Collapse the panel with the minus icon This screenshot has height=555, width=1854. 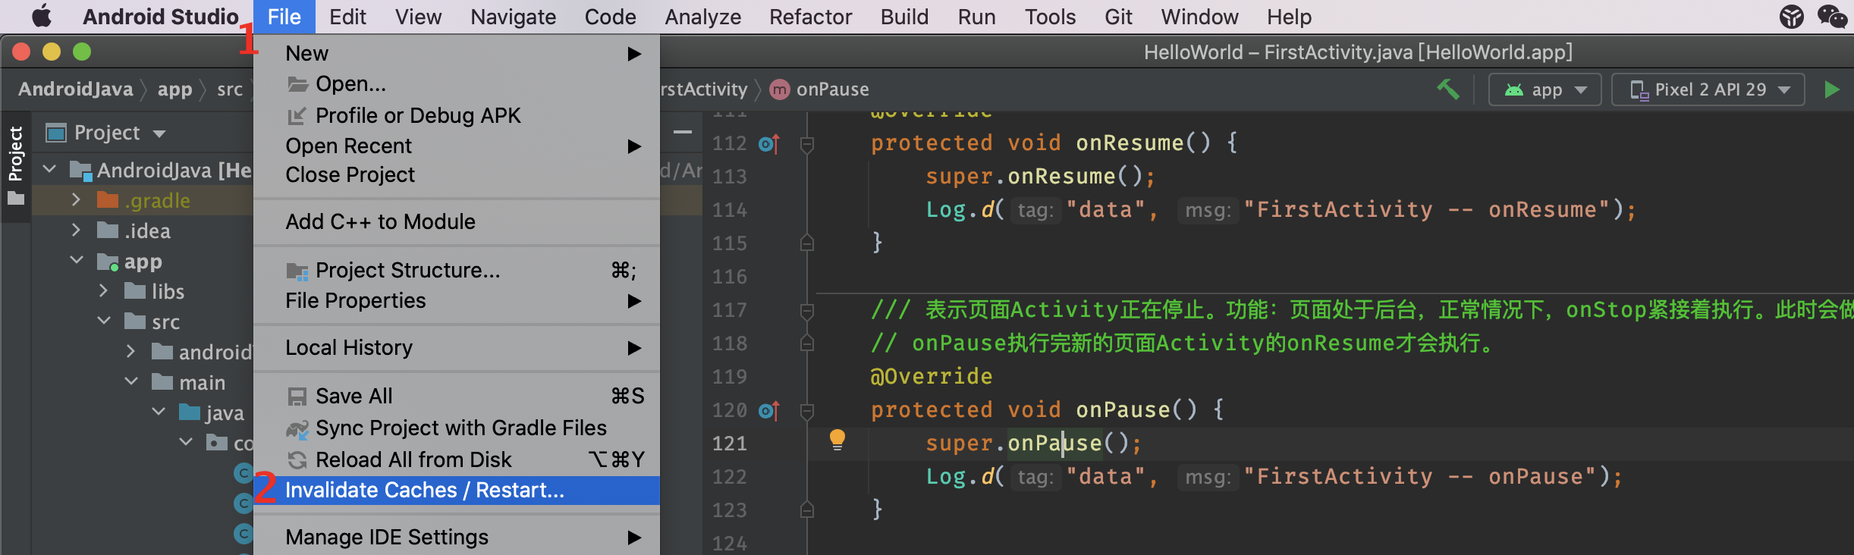point(683,132)
